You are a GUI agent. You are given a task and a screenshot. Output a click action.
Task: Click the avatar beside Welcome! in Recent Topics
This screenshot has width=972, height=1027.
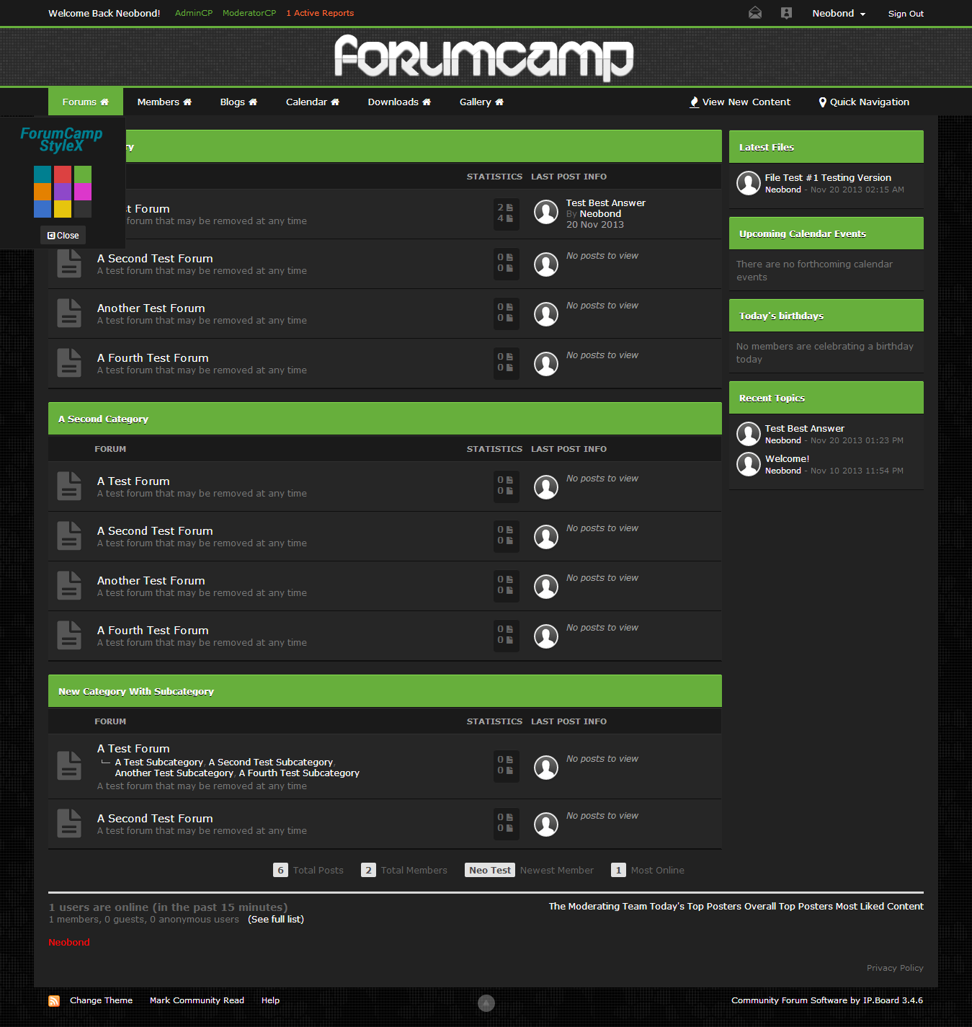point(749,464)
